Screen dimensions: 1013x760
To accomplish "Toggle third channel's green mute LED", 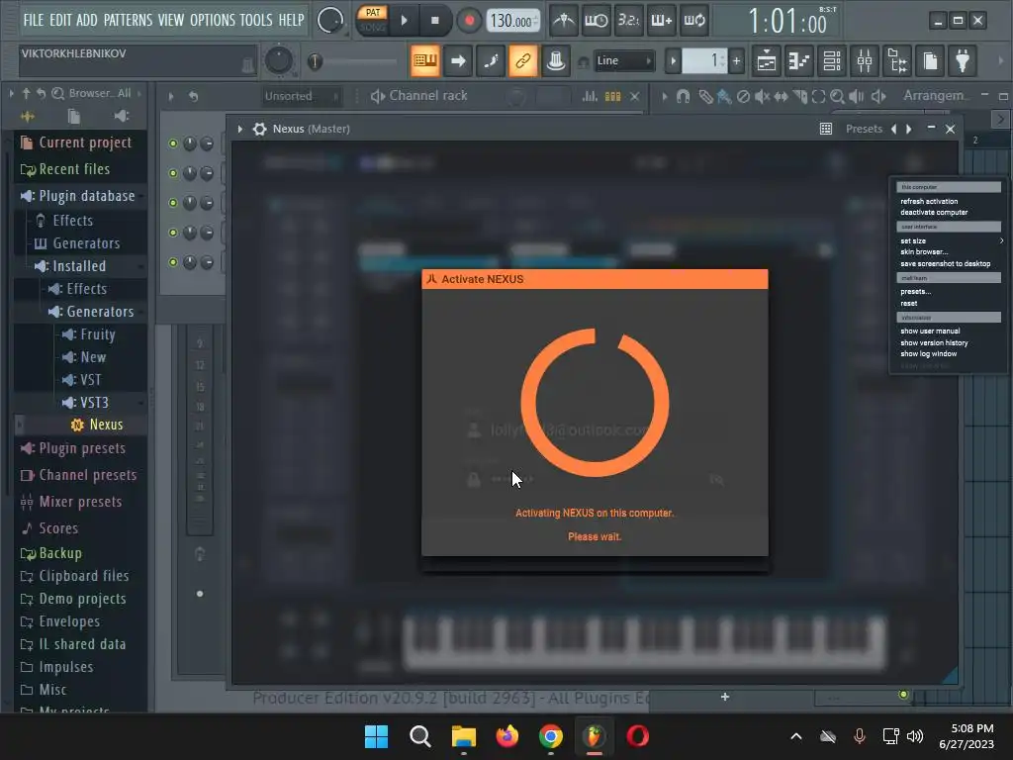I will tap(173, 203).
